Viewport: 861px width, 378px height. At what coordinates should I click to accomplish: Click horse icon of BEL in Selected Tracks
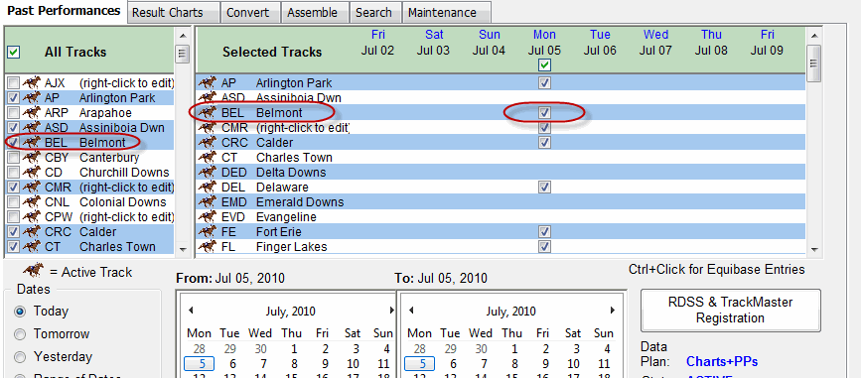[207, 113]
